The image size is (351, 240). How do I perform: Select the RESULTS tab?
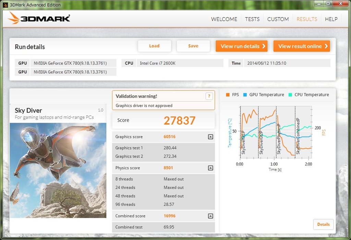pyautogui.click(x=307, y=19)
